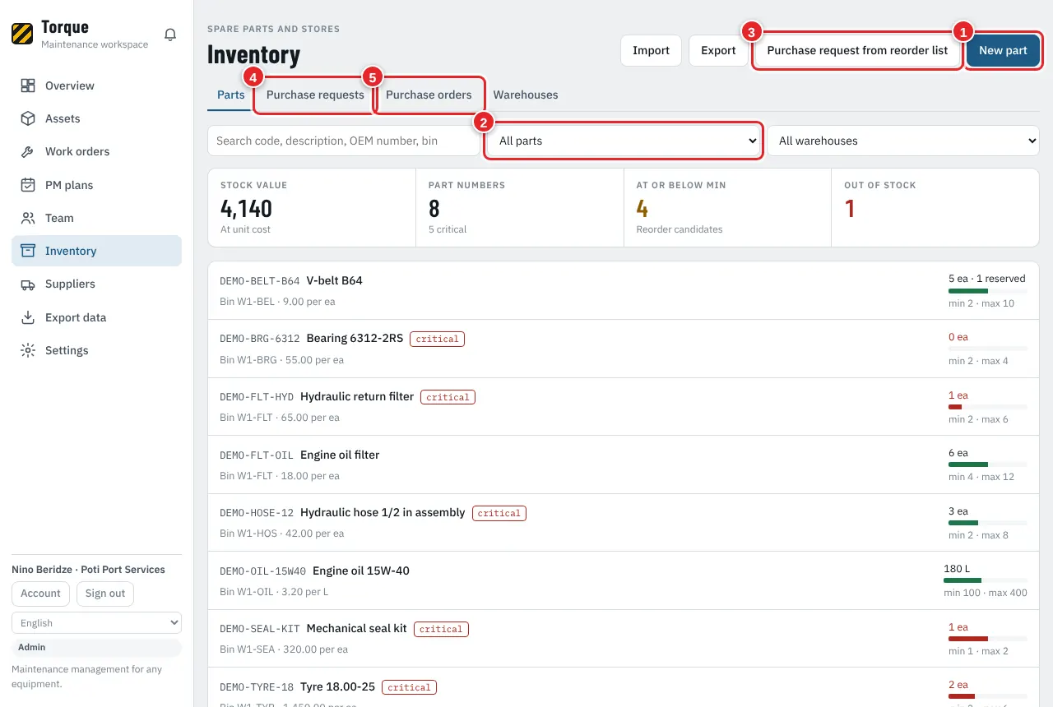Click the DEMO-OIL-15W40 part code

click(x=263, y=571)
